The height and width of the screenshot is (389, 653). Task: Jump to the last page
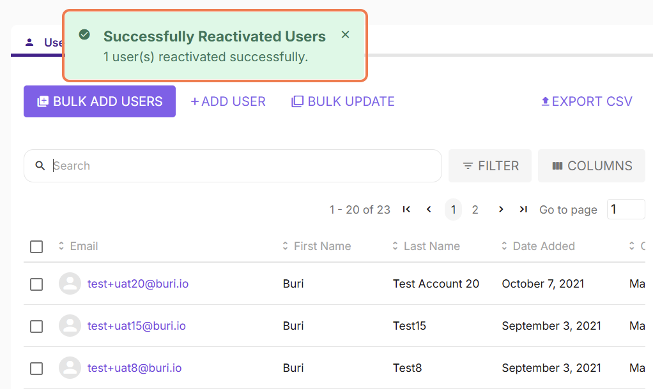[x=523, y=209]
